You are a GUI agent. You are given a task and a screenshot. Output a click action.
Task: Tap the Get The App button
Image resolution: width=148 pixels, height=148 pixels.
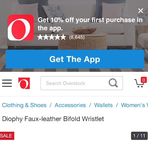[75, 59]
